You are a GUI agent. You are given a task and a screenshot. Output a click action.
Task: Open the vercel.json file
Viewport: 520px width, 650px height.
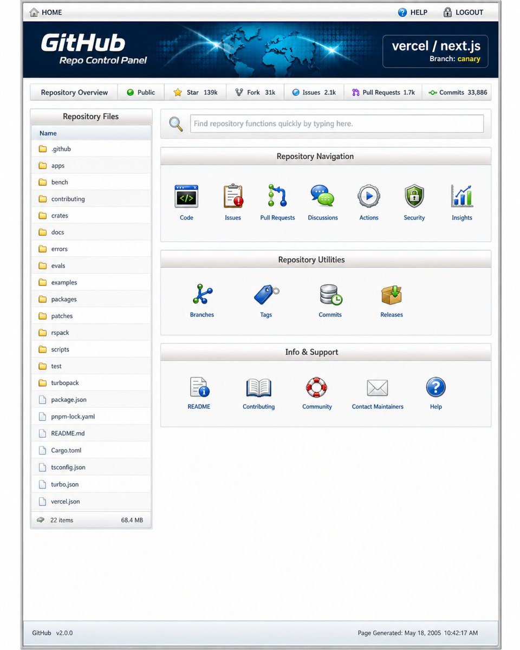[x=91, y=502]
